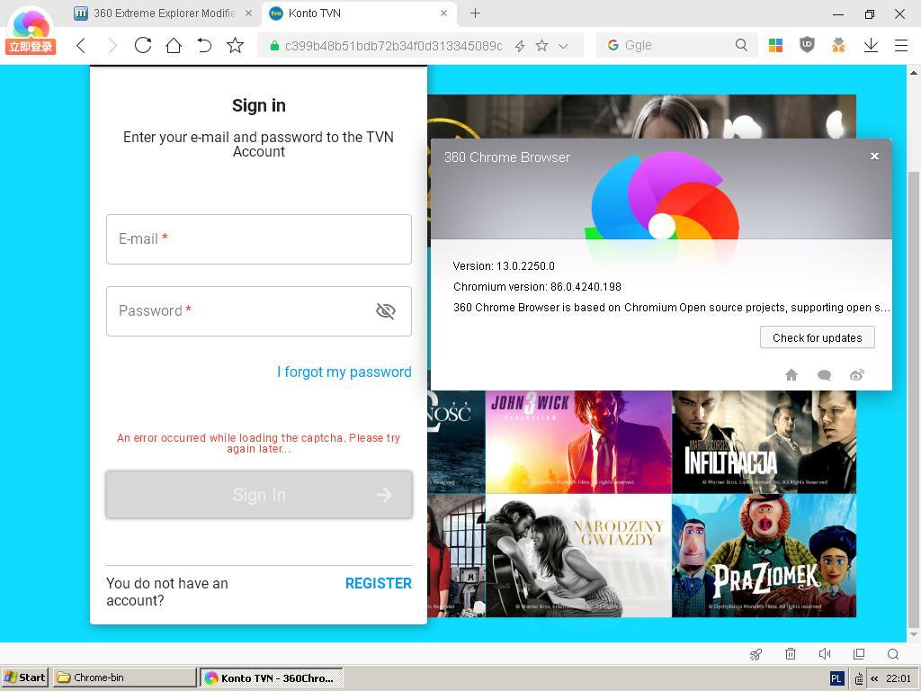Click the E-mail input field

258,239
